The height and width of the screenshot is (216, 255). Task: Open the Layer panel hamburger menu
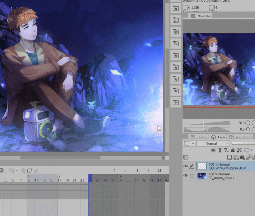coord(185,136)
